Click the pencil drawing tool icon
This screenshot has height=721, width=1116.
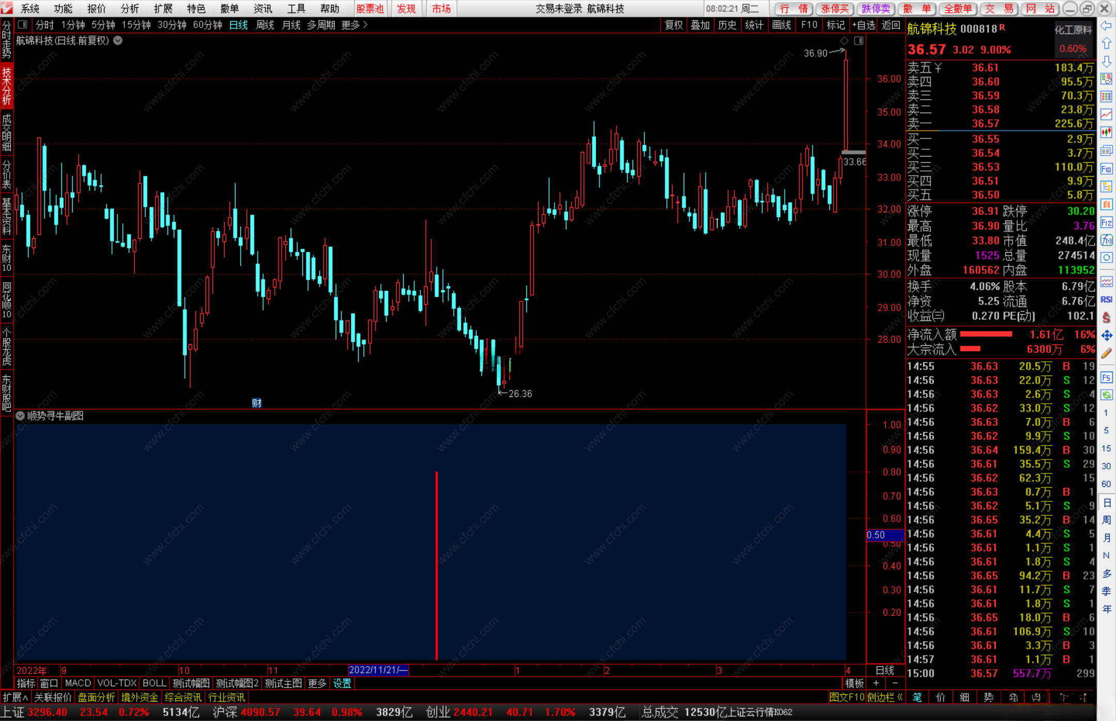click(1106, 354)
